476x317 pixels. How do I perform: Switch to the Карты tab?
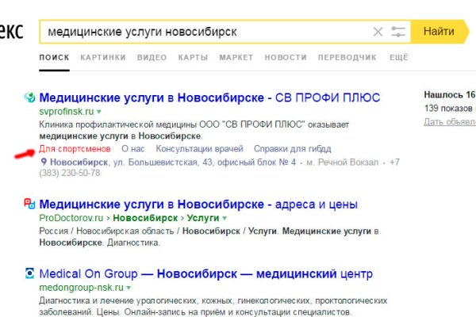click(194, 58)
